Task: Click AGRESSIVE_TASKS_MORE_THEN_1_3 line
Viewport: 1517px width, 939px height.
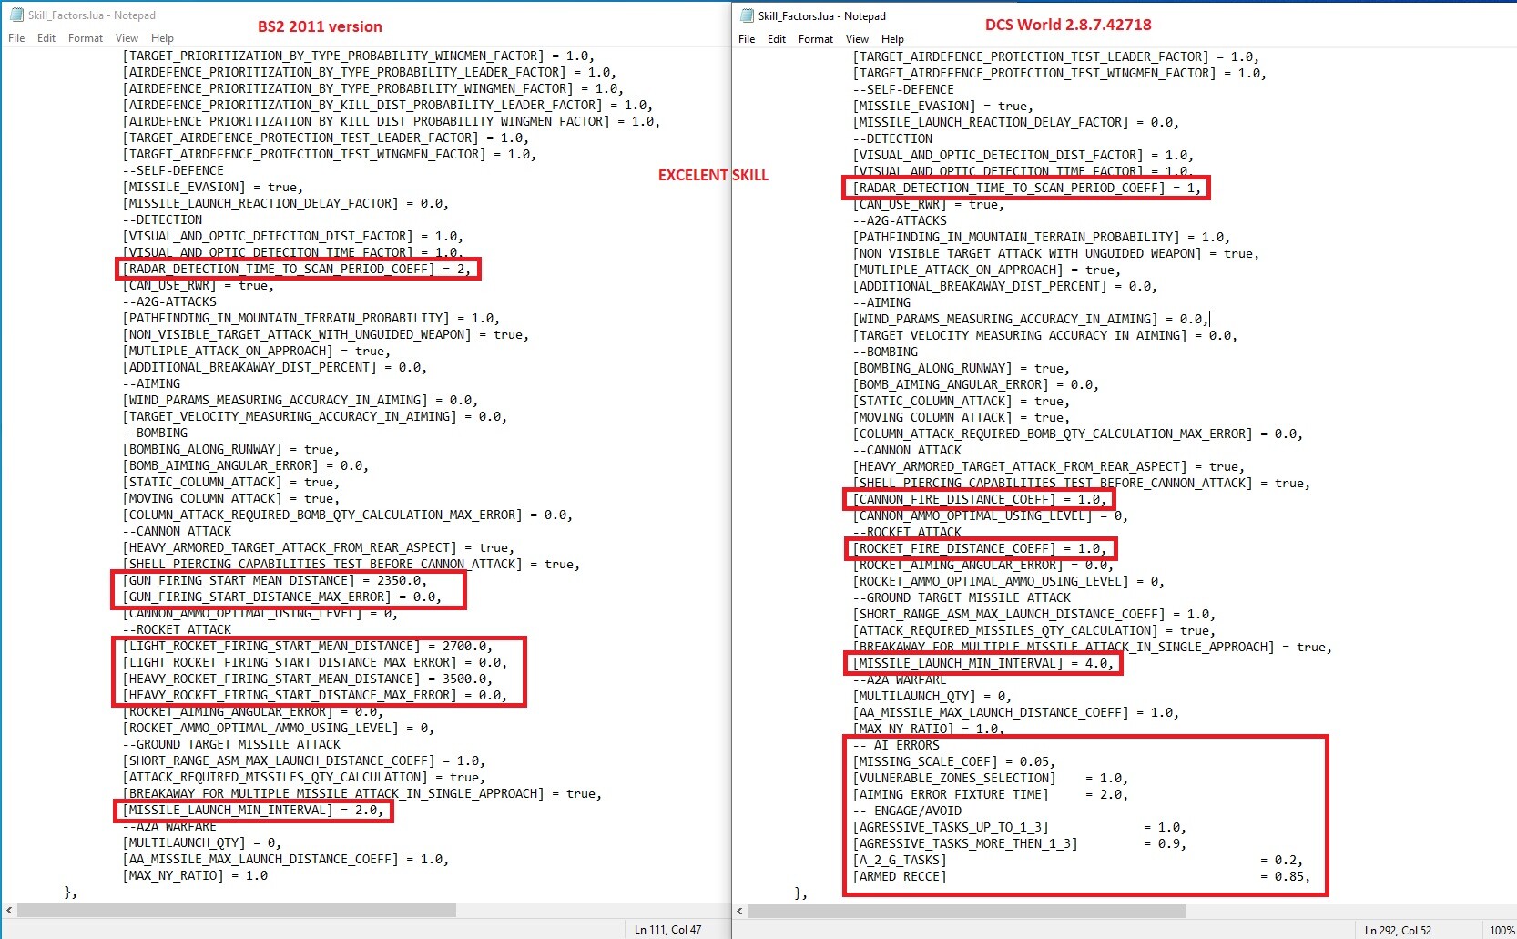Action: [1020, 843]
